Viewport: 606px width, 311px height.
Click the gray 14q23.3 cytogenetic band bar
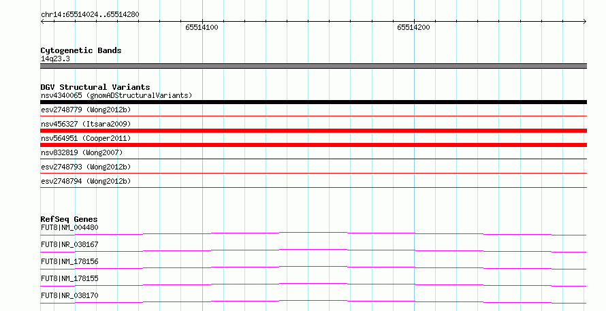313,66
